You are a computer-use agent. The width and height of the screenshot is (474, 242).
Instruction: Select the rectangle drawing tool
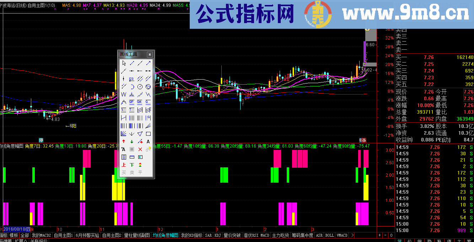pos(148,134)
